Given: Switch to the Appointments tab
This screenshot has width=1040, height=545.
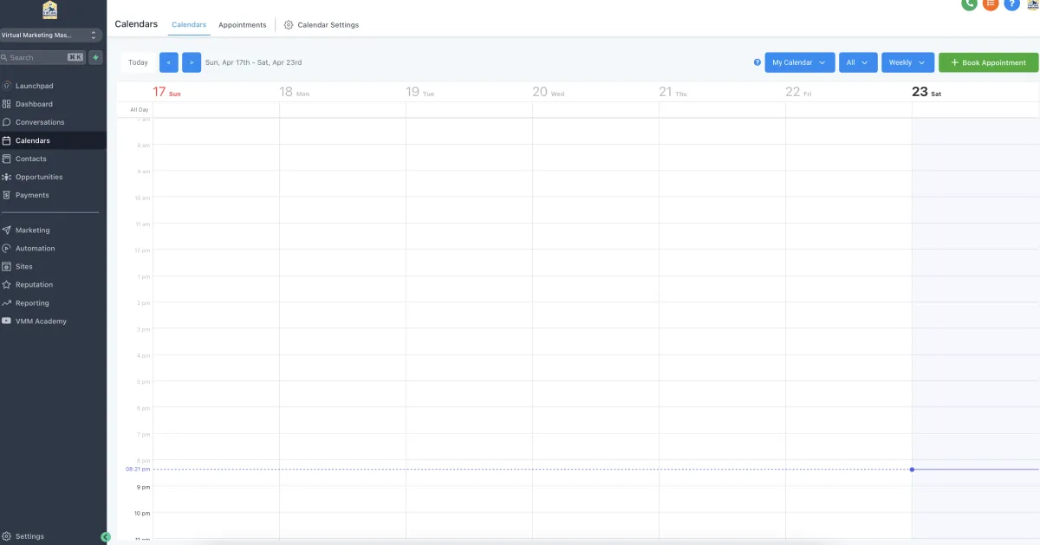Looking at the screenshot, I should [243, 25].
